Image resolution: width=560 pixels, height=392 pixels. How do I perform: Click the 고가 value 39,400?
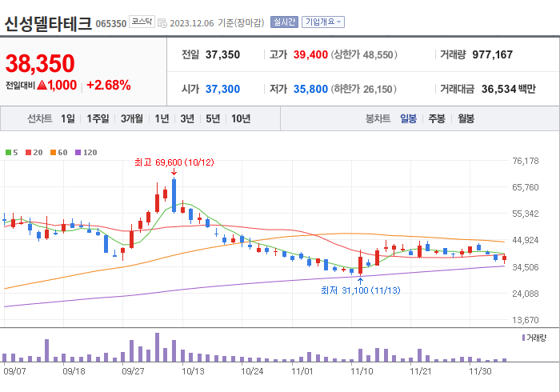click(310, 54)
